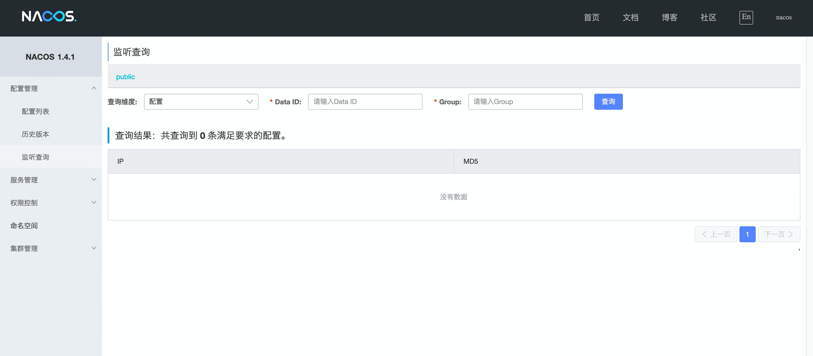813x356 pixels.
Task: Focus the Data ID input field
Action: pyautogui.click(x=365, y=102)
